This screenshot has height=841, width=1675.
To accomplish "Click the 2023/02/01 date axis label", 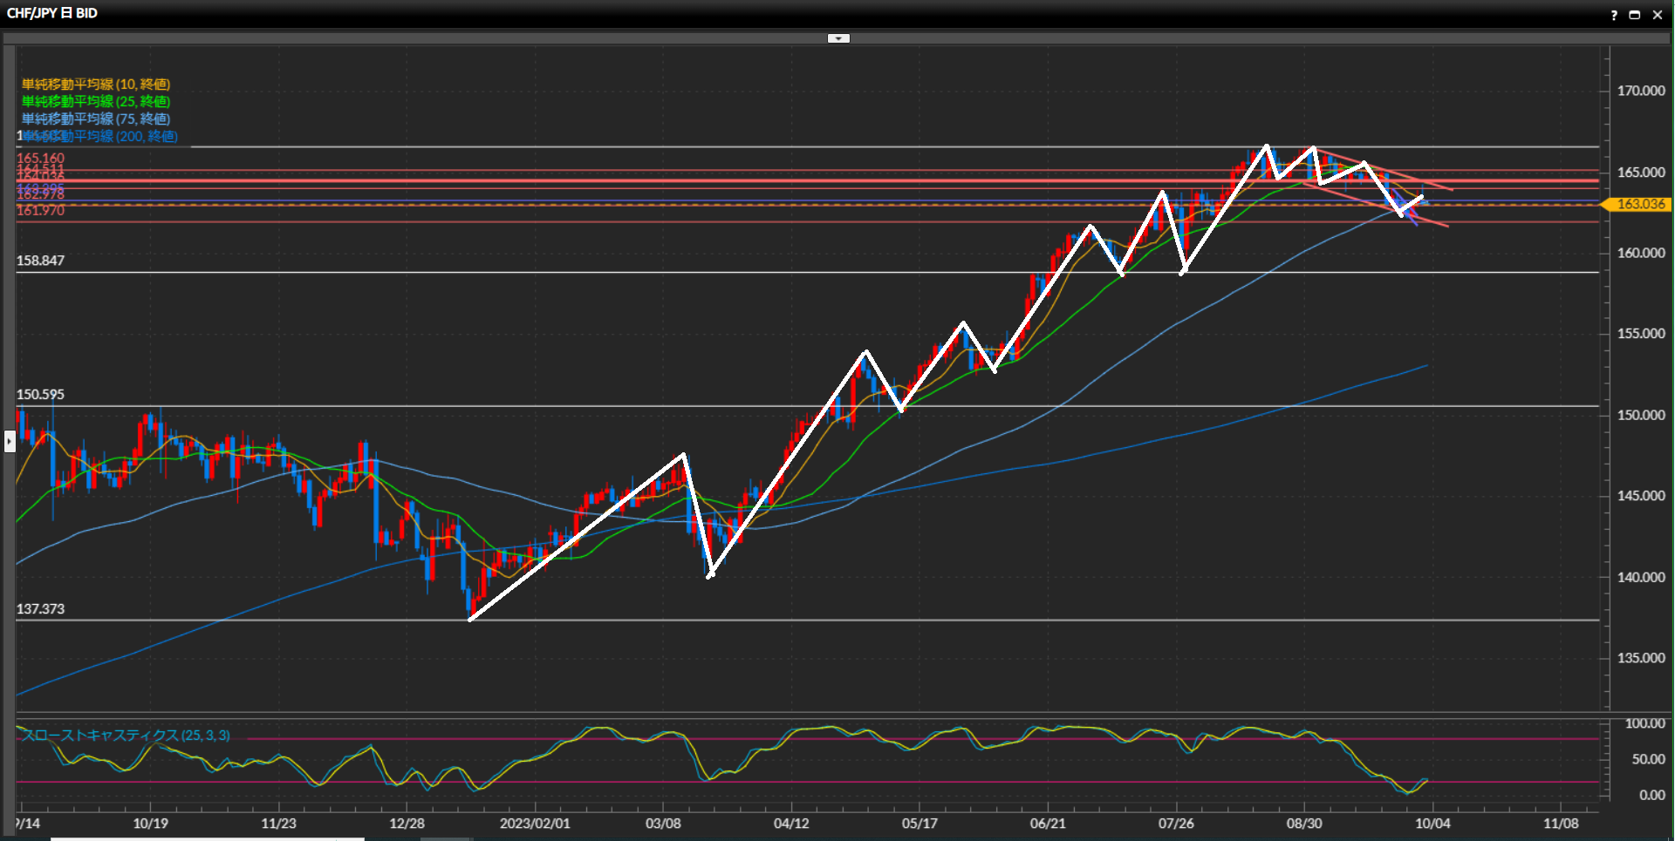I will coord(535,824).
